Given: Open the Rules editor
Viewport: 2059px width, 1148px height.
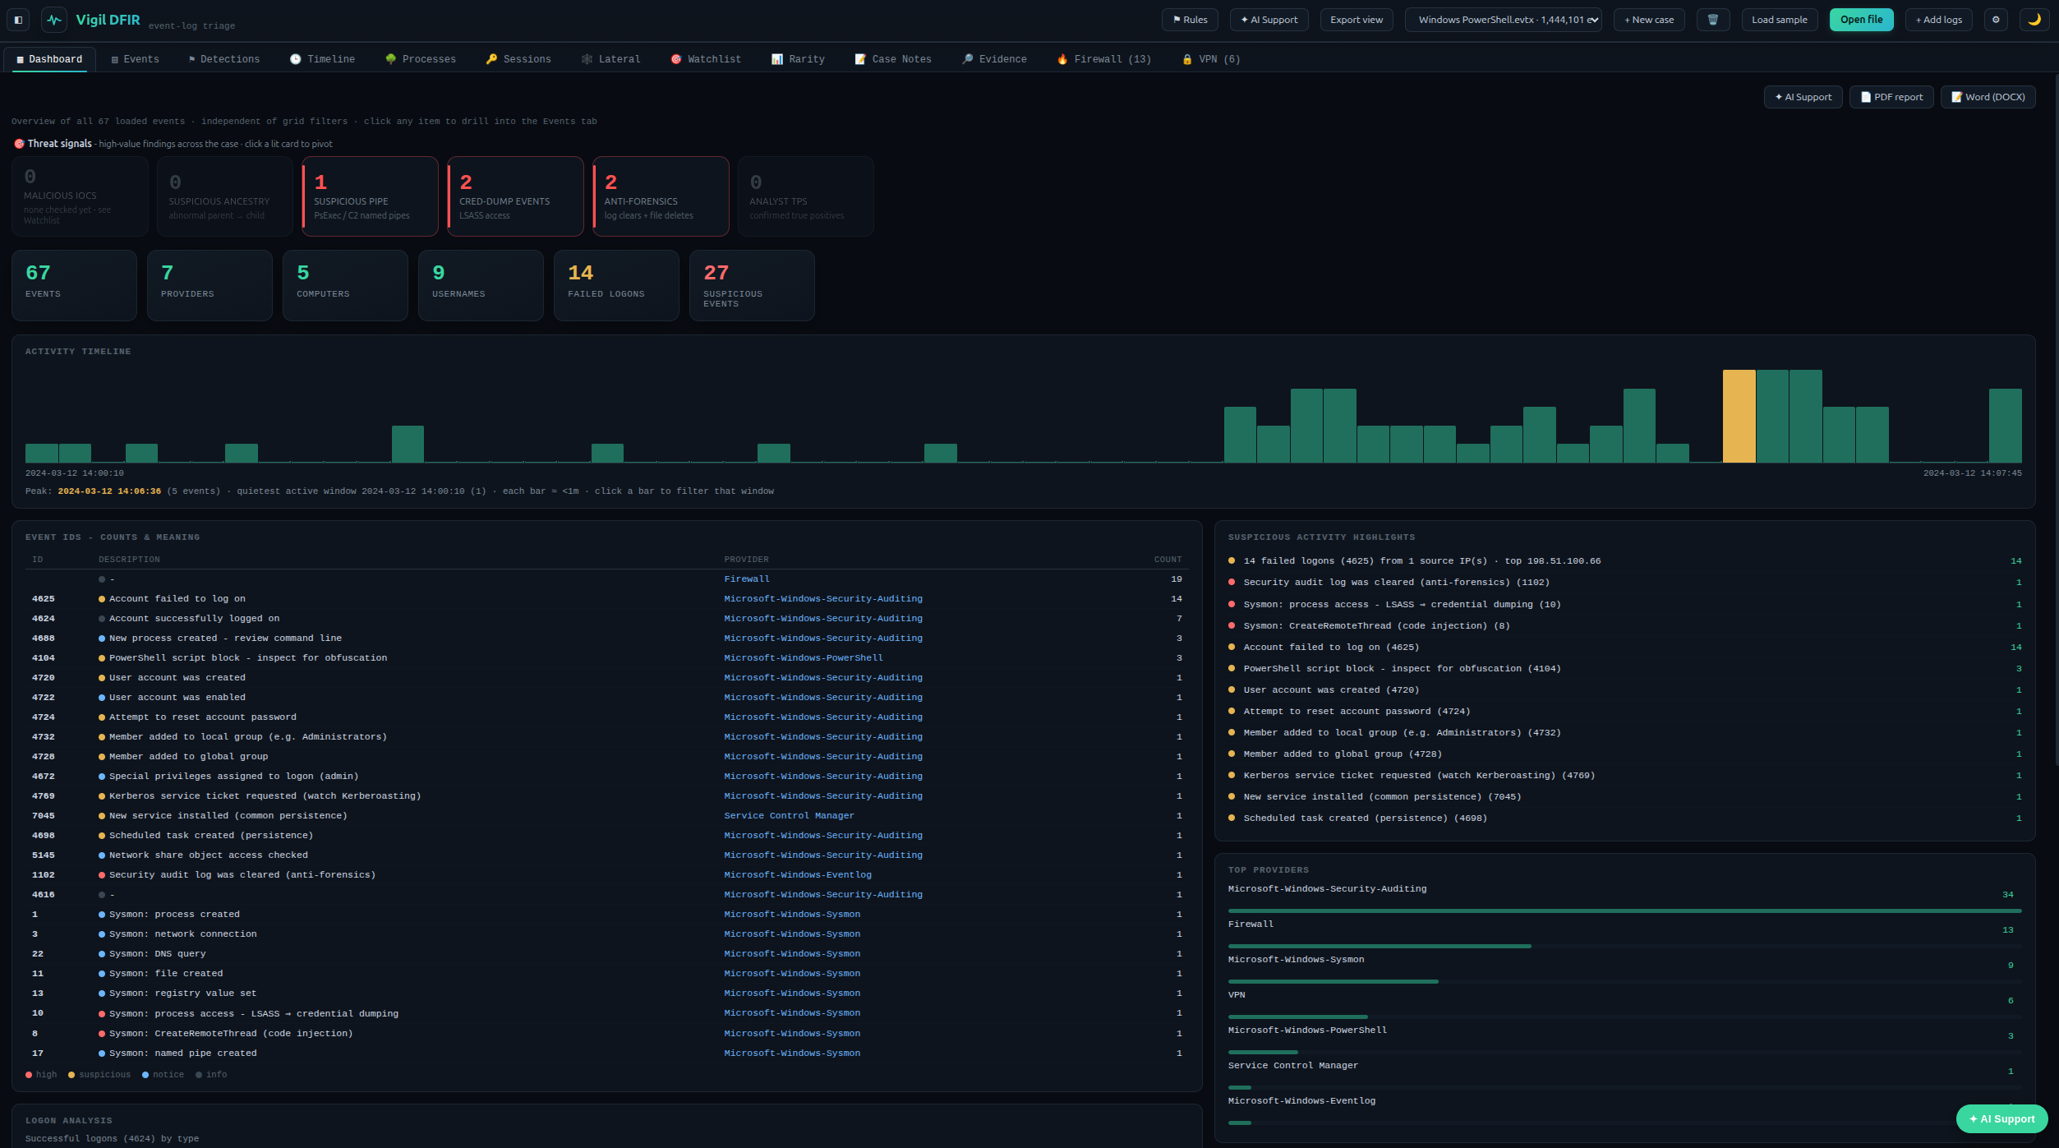Looking at the screenshot, I should pos(1190,20).
